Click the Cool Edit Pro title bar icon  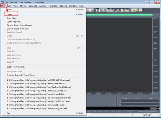tap(3, 2)
